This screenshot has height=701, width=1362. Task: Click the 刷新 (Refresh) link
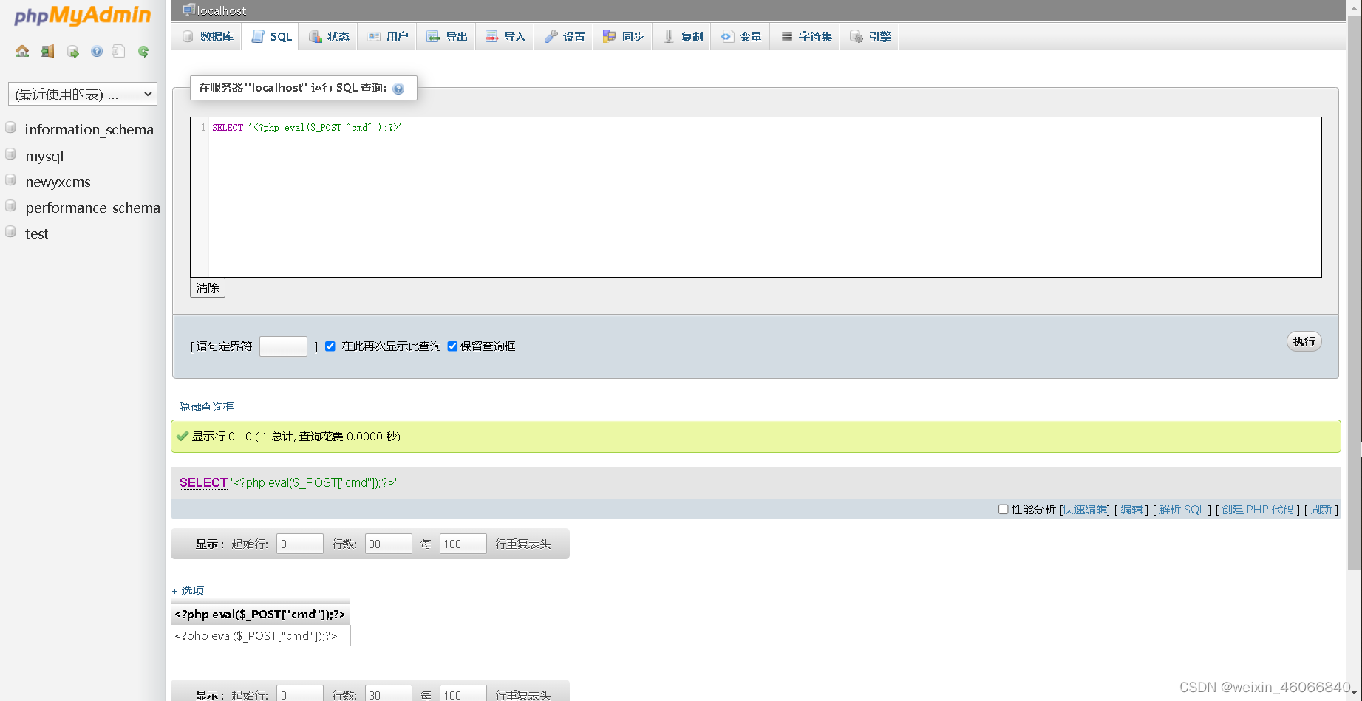1321,510
